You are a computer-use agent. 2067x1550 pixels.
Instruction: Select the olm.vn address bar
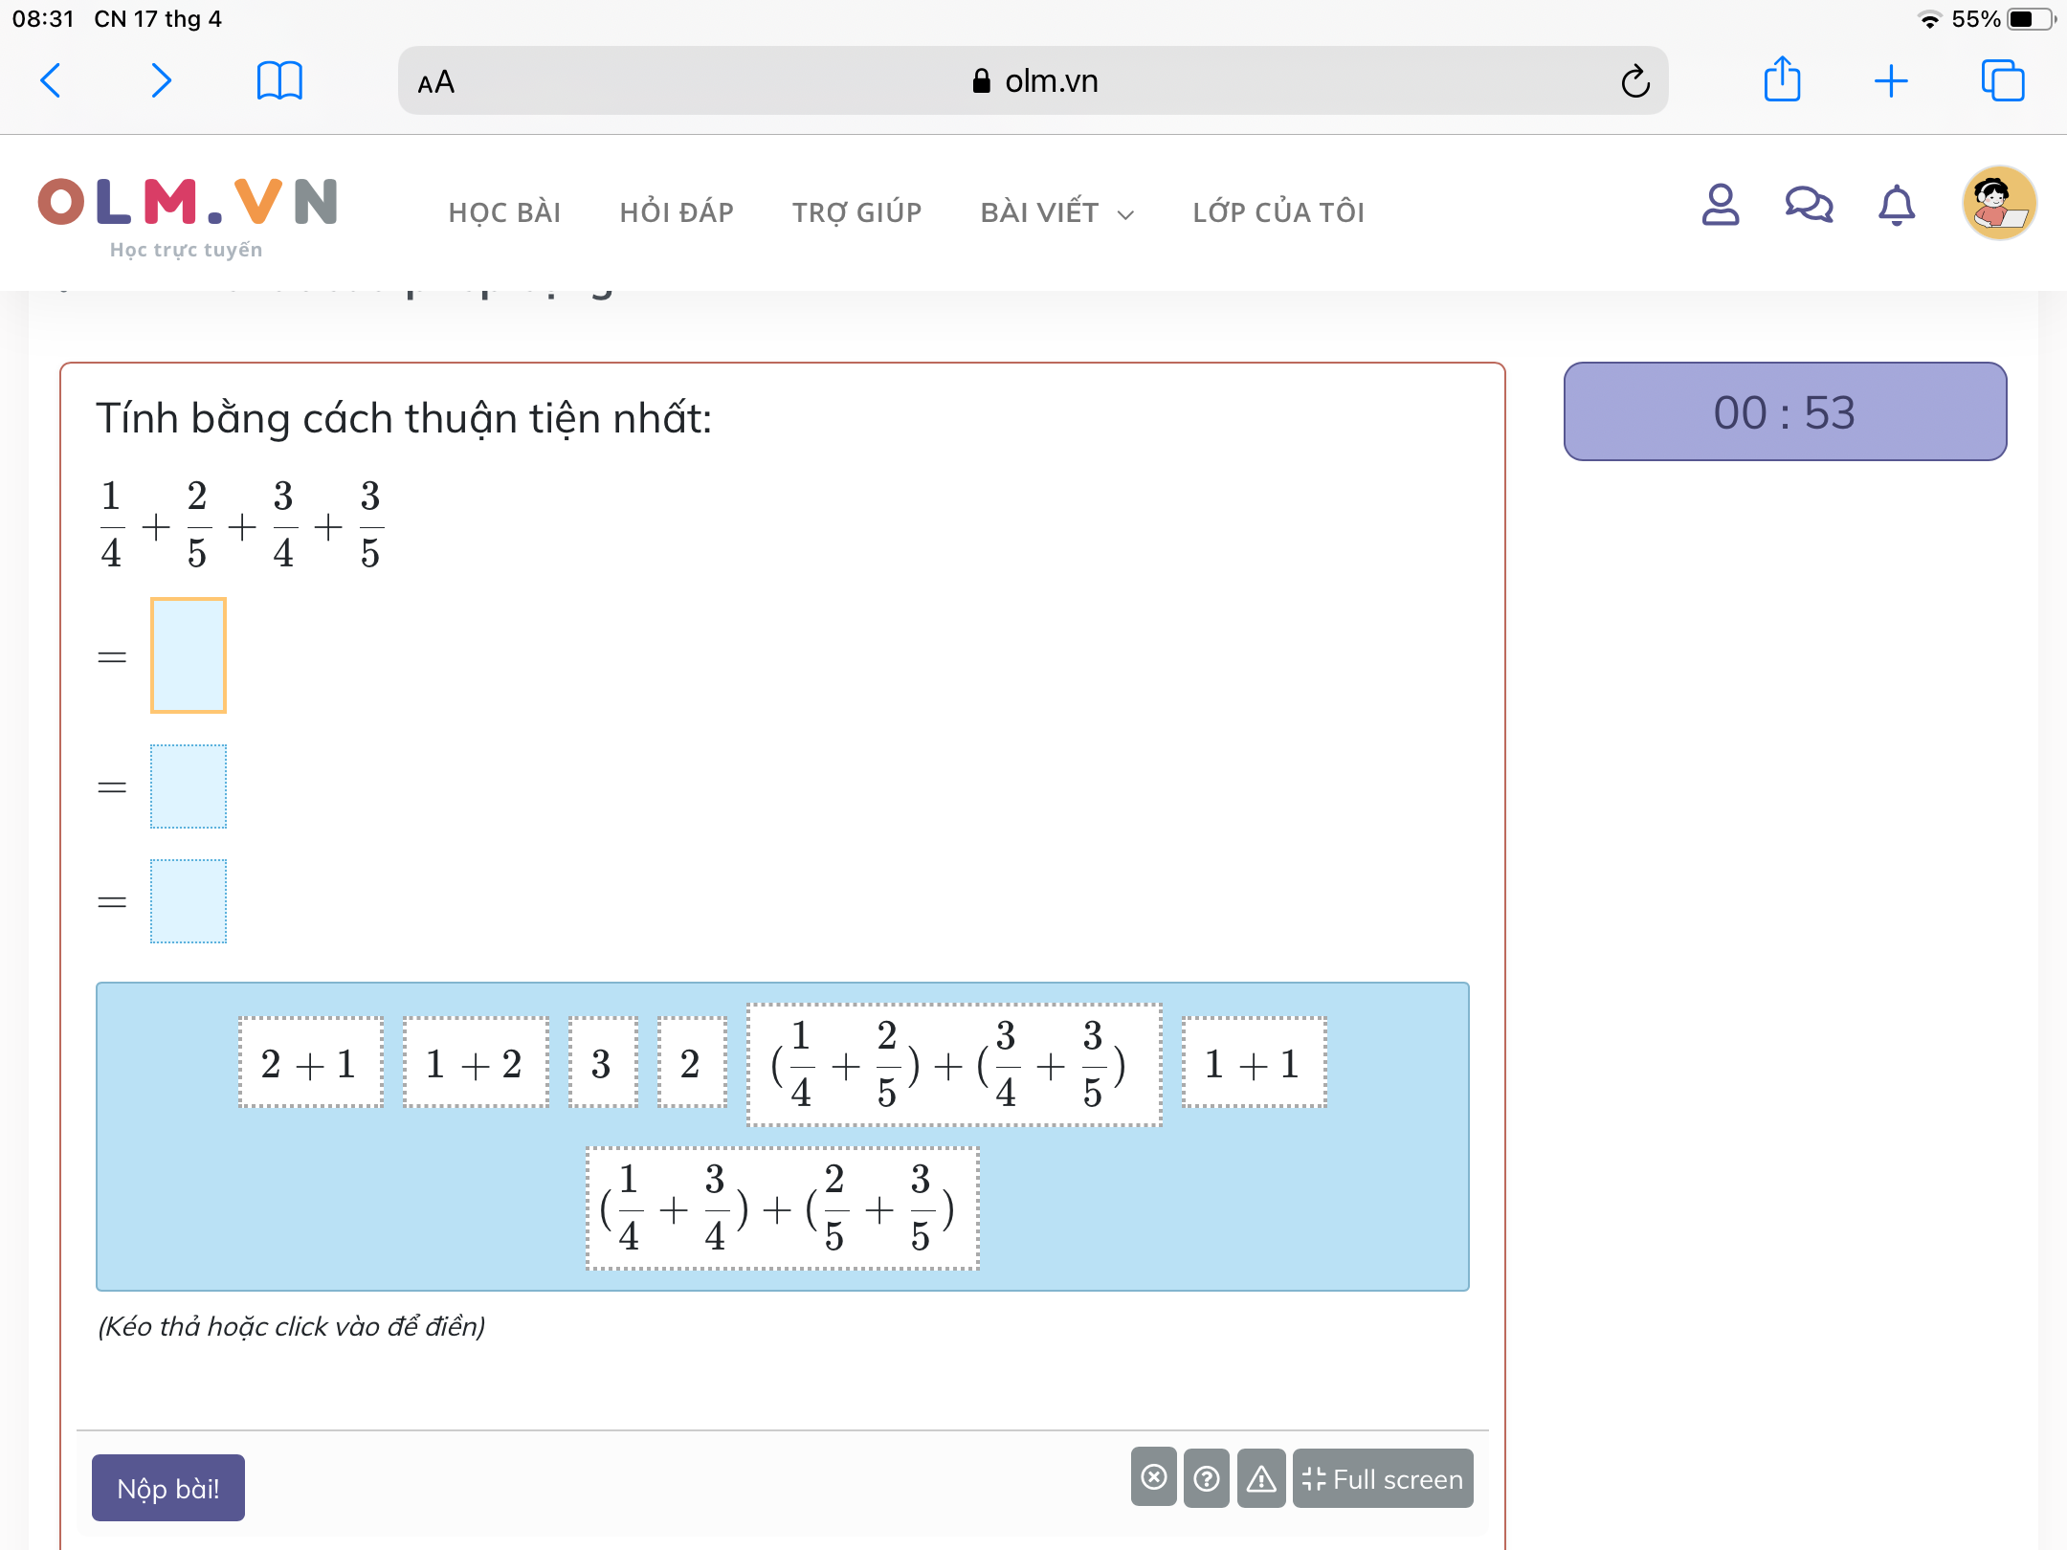(x=1033, y=80)
